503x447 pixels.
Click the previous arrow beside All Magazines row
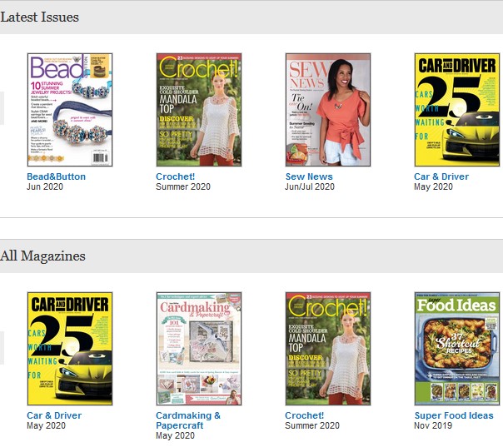click(2, 348)
